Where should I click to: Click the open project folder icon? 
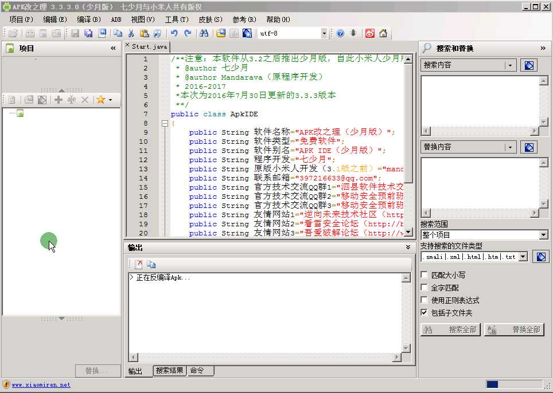click(13, 33)
